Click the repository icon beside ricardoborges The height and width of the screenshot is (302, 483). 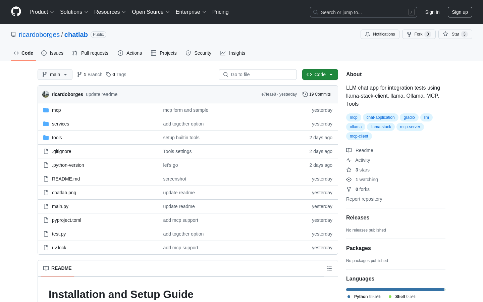click(x=13, y=35)
